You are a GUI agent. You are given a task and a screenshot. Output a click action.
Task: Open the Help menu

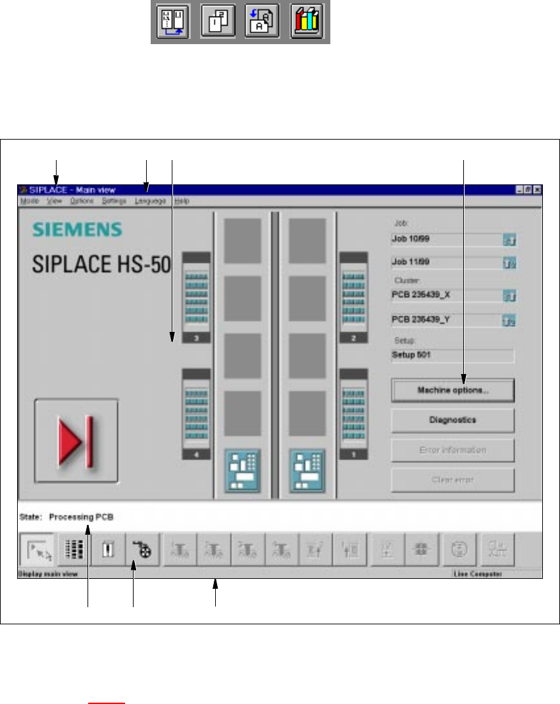[x=182, y=201]
